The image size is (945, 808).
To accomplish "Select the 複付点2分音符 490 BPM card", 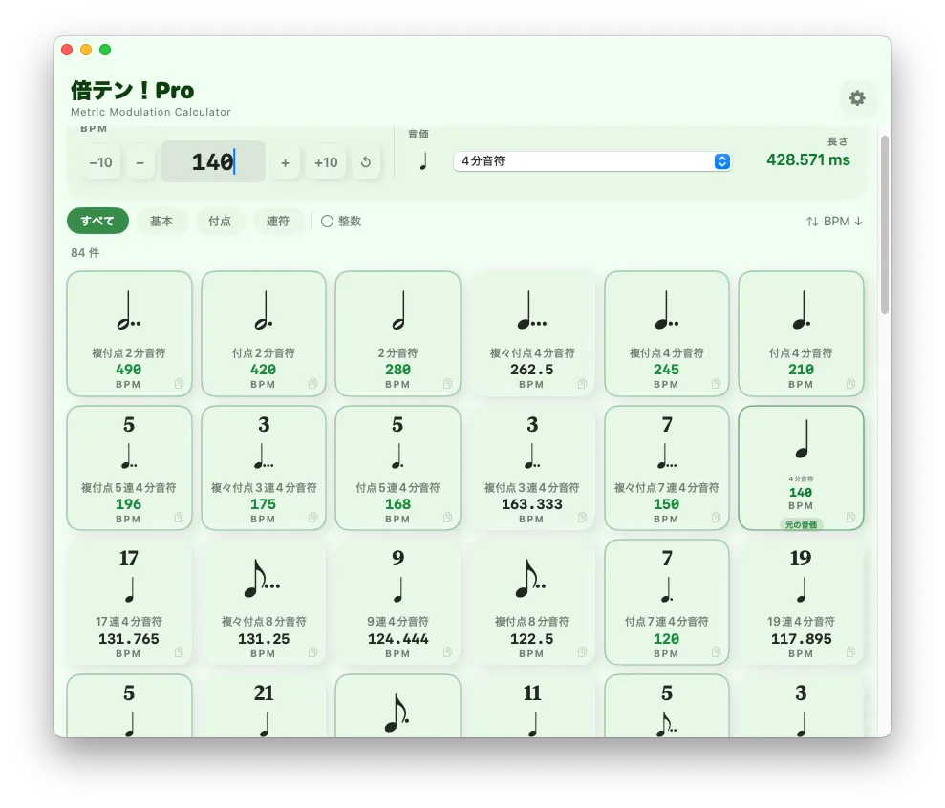I will coord(129,333).
